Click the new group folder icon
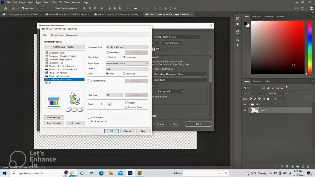Image resolution: width=315 pixels, height=177 pixels. (298, 167)
